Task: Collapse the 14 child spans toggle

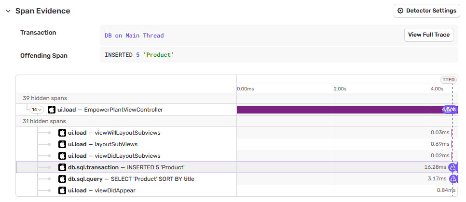Action: (37, 110)
